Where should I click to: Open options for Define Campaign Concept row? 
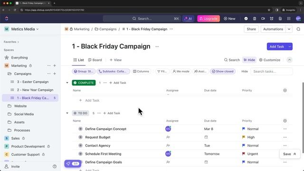point(285,129)
